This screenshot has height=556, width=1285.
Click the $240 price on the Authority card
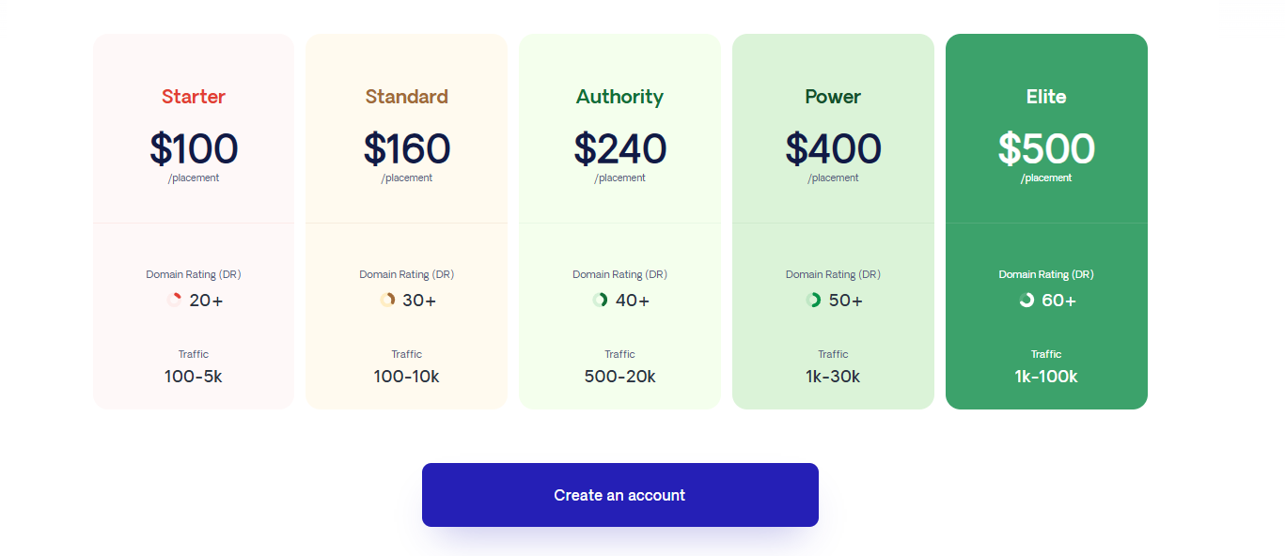619,147
